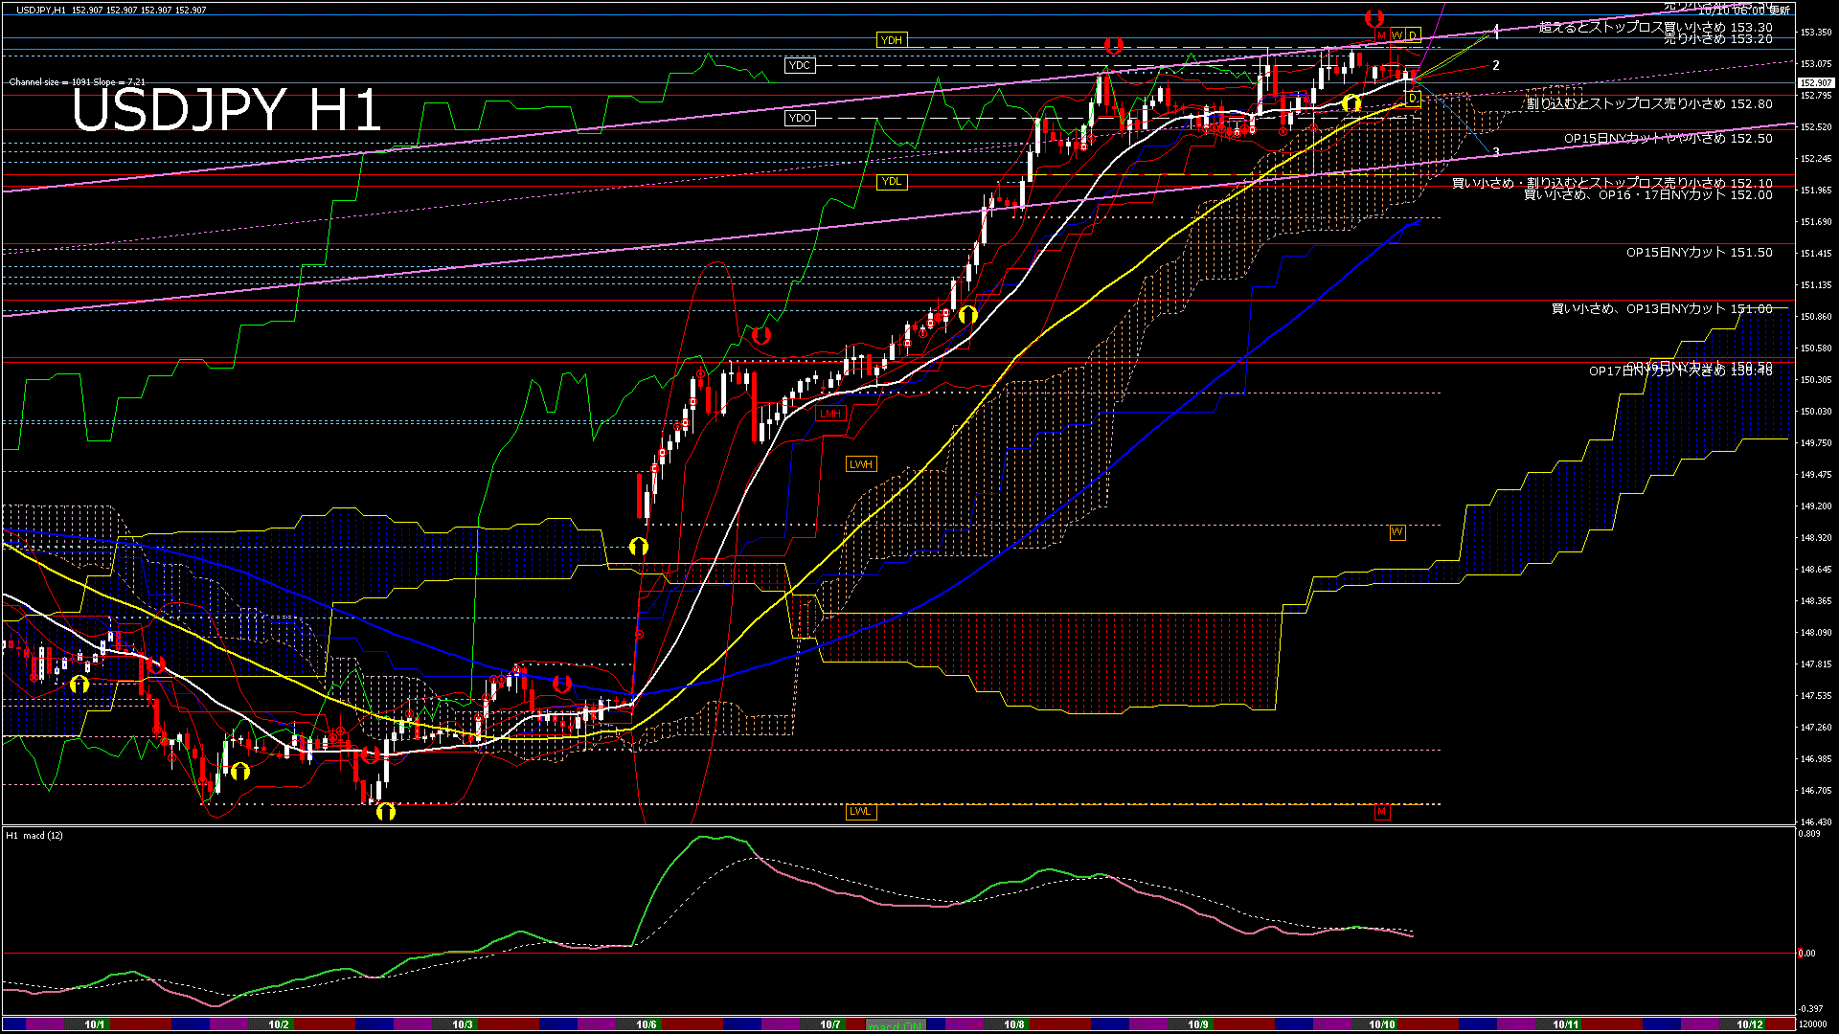Image resolution: width=1839 pixels, height=1034 pixels.
Task: Click the red down-arrow signal above M W D boxes
Action: (x=1374, y=18)
